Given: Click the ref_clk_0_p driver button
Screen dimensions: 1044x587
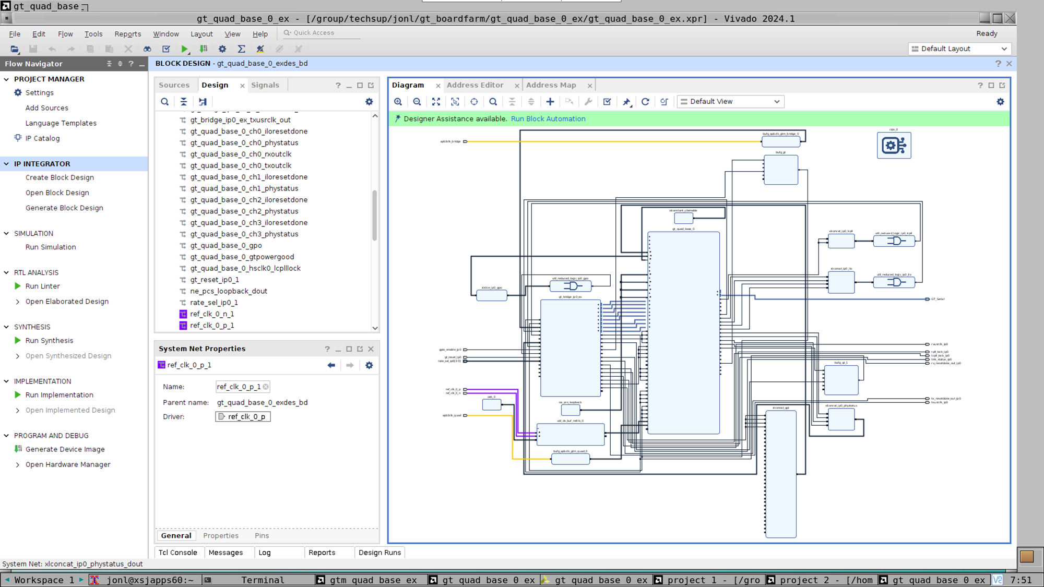Looking at the screenshot, I should click(243, 417).
